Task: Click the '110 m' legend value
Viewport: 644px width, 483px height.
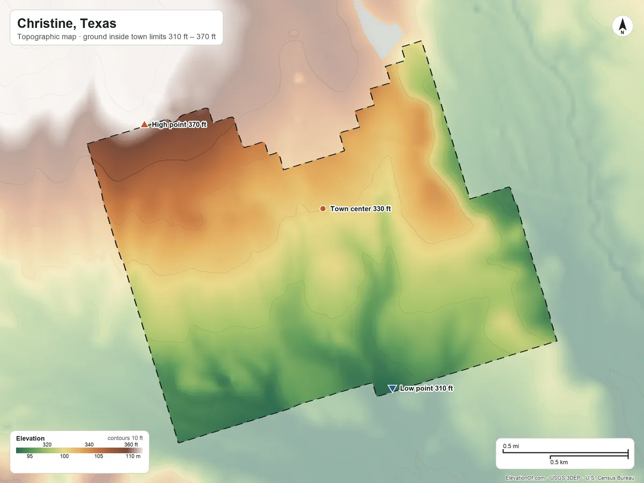Action: [133, 457]
